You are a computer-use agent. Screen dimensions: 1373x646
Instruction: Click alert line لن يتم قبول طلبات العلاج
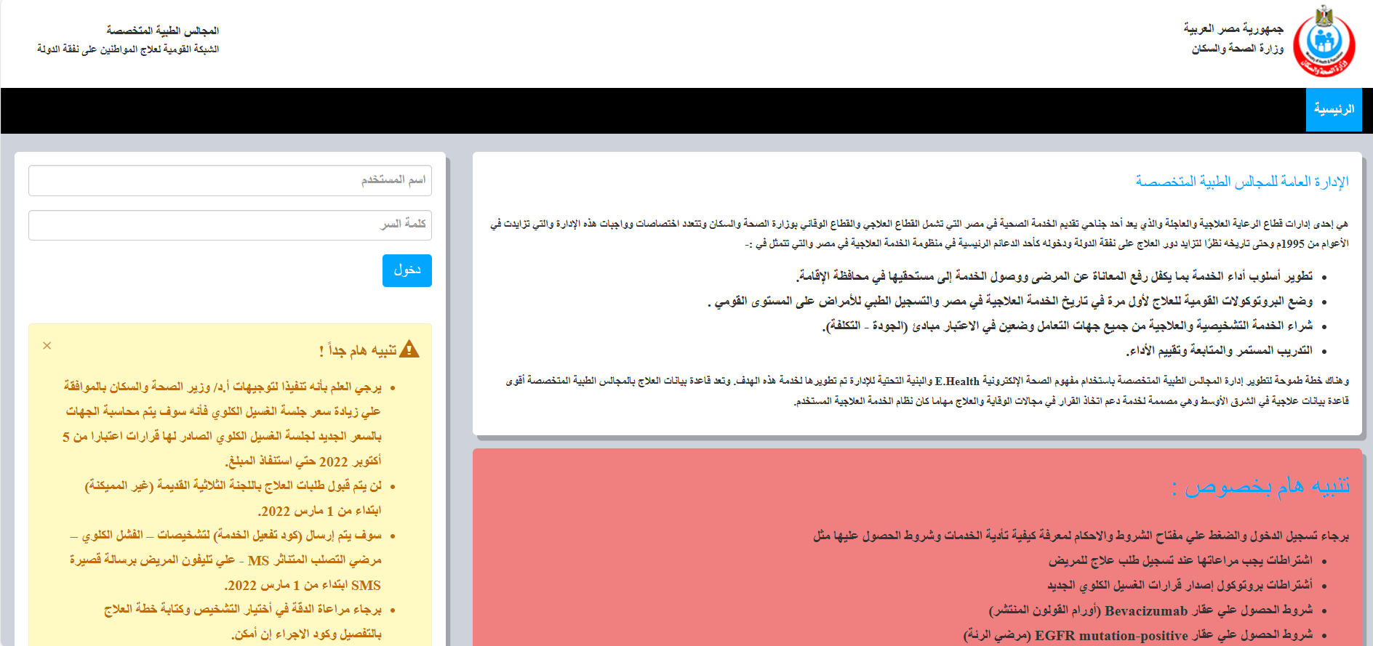(x=233, y=498)
